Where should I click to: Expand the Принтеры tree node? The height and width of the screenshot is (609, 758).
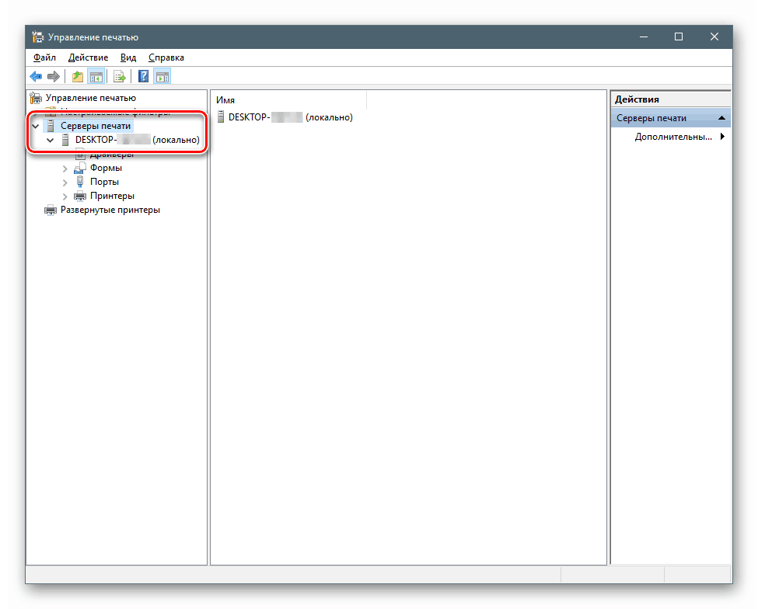click(65, 197)
